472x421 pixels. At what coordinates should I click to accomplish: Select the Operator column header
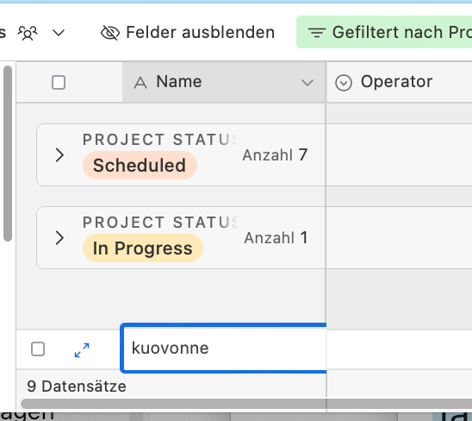[x=399, y=82]
